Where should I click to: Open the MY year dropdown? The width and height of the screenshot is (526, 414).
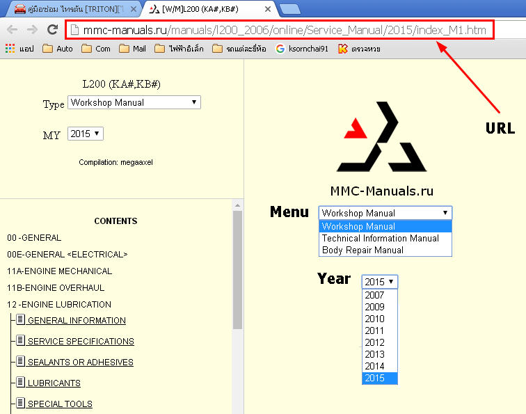[86, 134]
